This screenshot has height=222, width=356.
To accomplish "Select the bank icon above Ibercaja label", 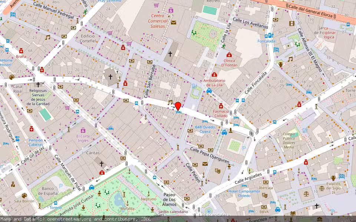I will [x=266, y=182].
